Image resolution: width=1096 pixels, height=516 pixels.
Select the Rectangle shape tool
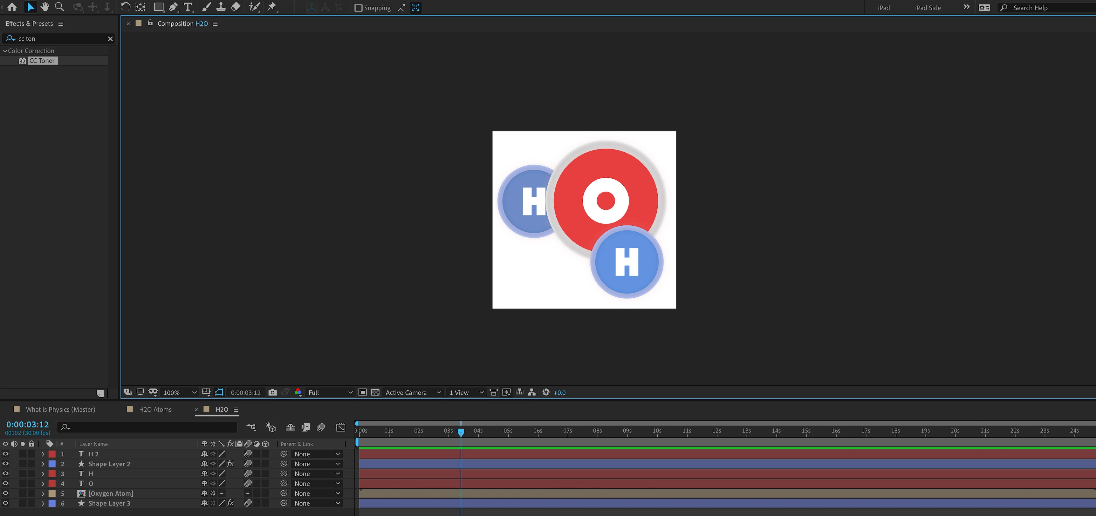pyautogui.click(x=158, y=7)
